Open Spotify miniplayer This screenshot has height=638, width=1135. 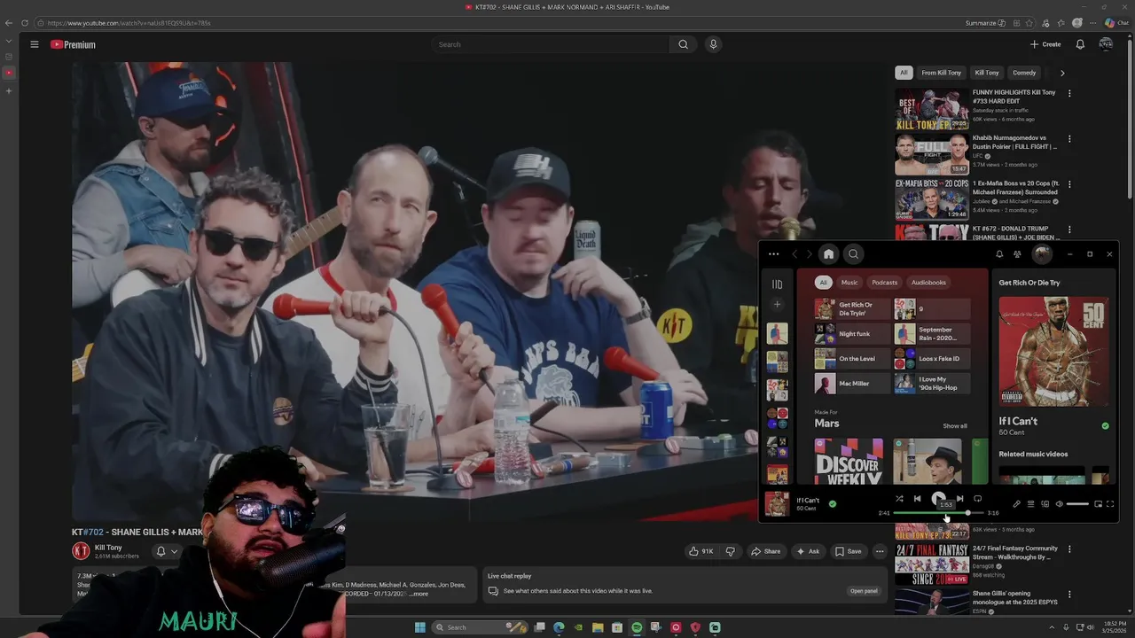tap(1098, 504)
